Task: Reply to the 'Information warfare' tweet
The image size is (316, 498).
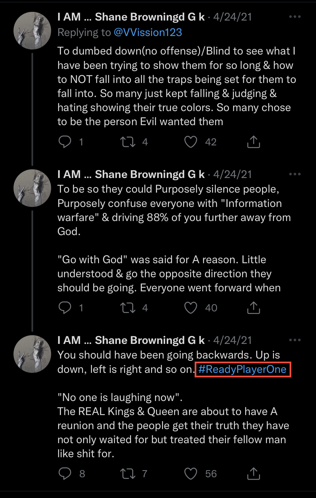Action: click(x=65, y=308)
